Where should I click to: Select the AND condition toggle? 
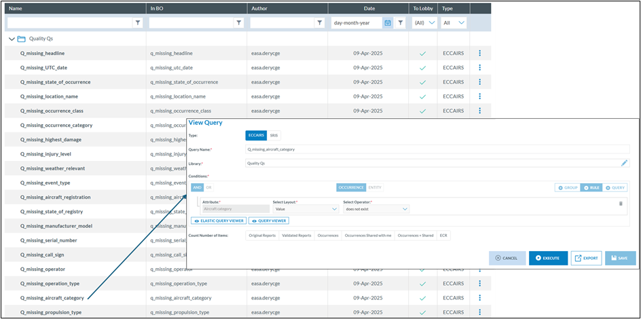tap(197, 187)
